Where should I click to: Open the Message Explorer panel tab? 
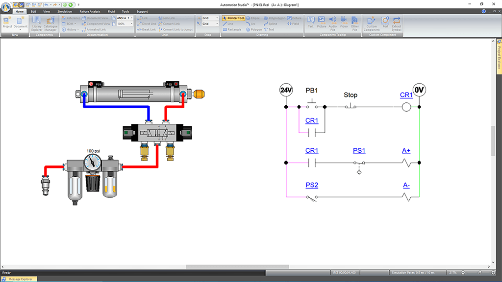pos(20,279)
